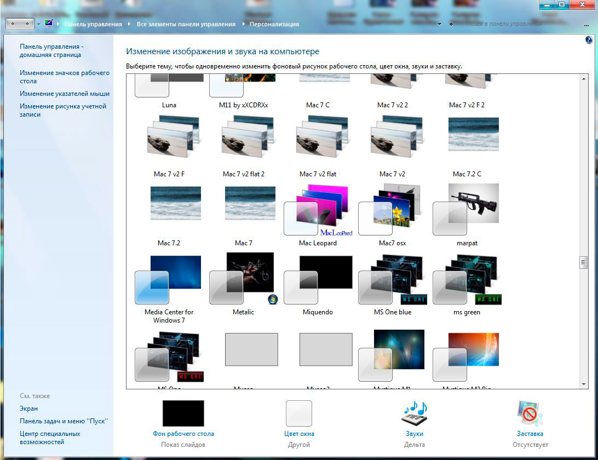Image resolution: width=598 pixels, height=460 pixels.
Task: Apply the Mac 7 v2 2 theme
Action: click(x=393, y=91)
